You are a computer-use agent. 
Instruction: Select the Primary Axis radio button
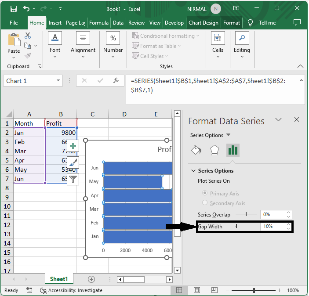[204, 193]
